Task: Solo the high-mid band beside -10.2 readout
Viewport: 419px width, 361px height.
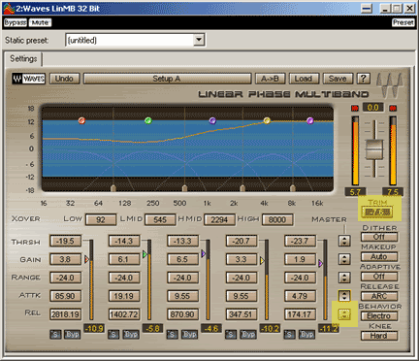Action: (x=231, y=334)
